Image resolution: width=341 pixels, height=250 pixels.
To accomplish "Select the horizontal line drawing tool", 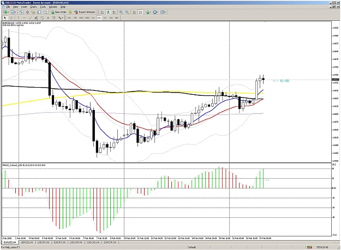I will (x=25, y=18).
